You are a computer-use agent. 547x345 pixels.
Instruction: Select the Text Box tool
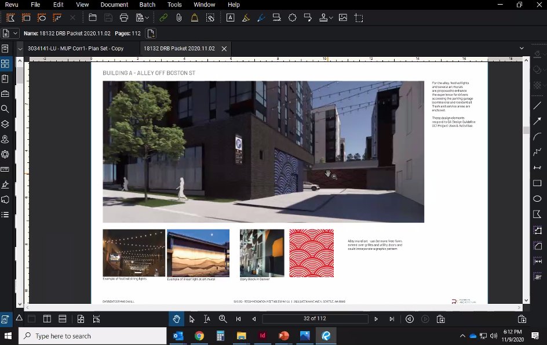[x=230, y=17]
